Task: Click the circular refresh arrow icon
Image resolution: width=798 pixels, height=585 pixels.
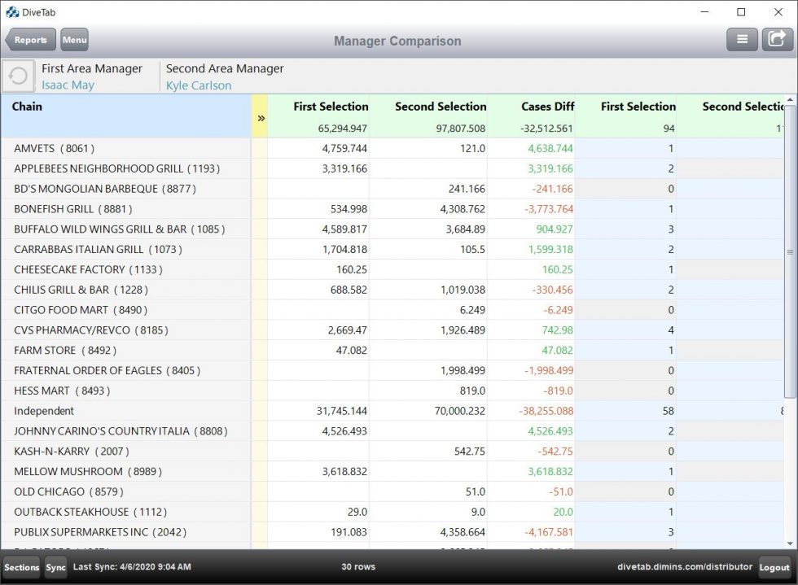Action: pos(18,76)
